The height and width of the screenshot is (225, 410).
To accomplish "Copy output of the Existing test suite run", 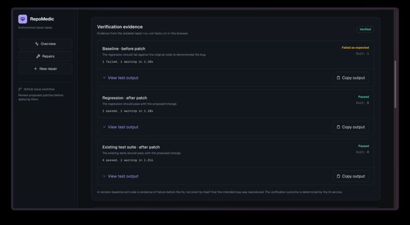I will point(350,176).
